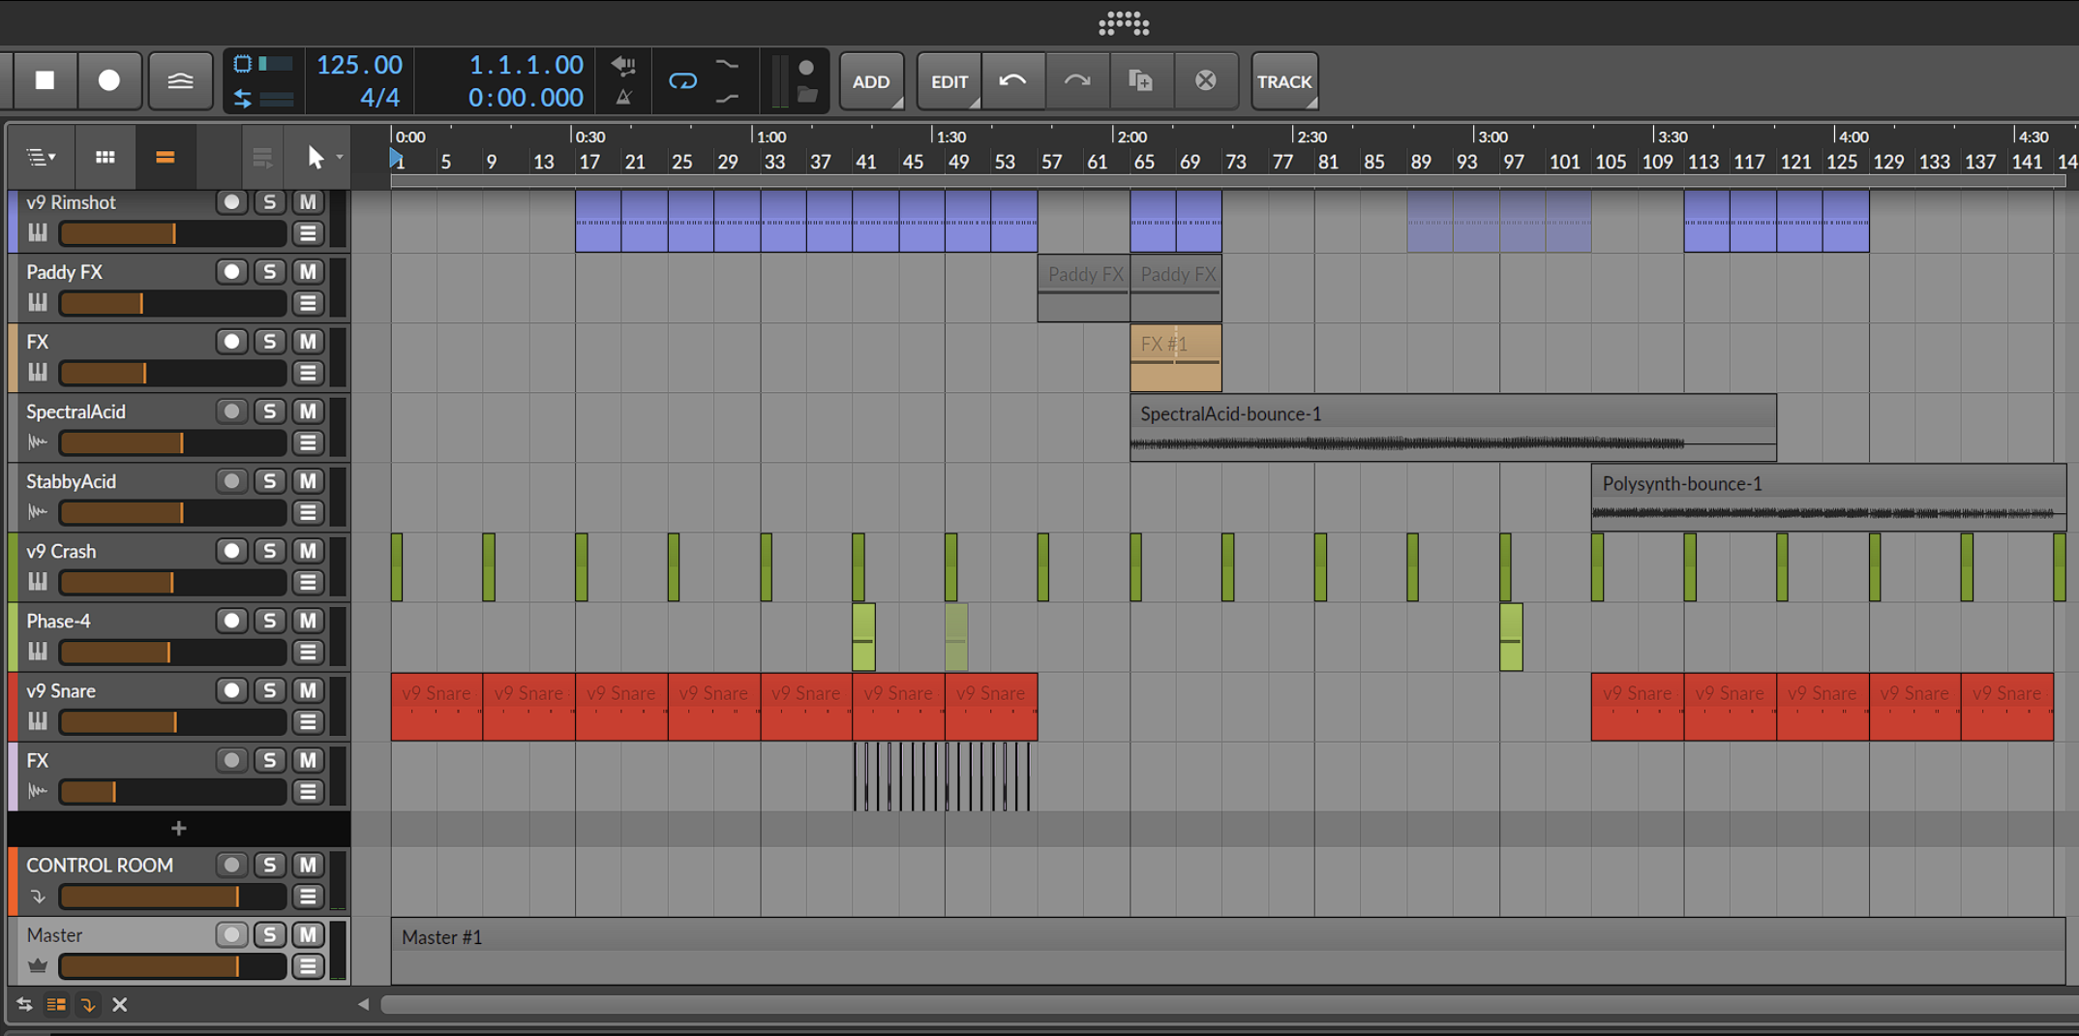Arm record on StabbyAcid track
Viewport: 2079px width, 1036px height.
click(x=231, y=481)
